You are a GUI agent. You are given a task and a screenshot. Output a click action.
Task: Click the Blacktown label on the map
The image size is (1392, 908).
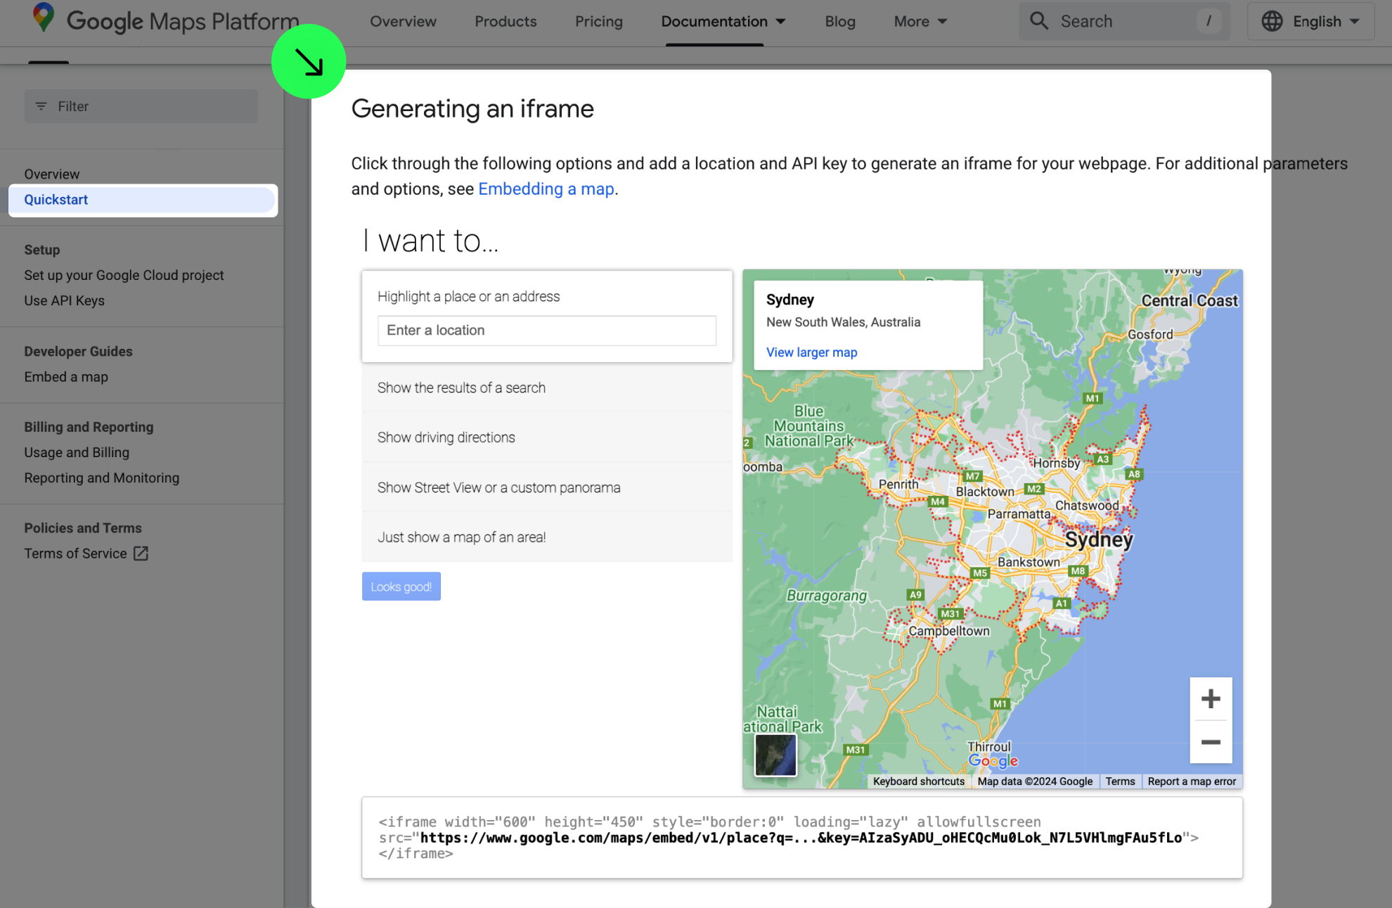coord(985,492)
